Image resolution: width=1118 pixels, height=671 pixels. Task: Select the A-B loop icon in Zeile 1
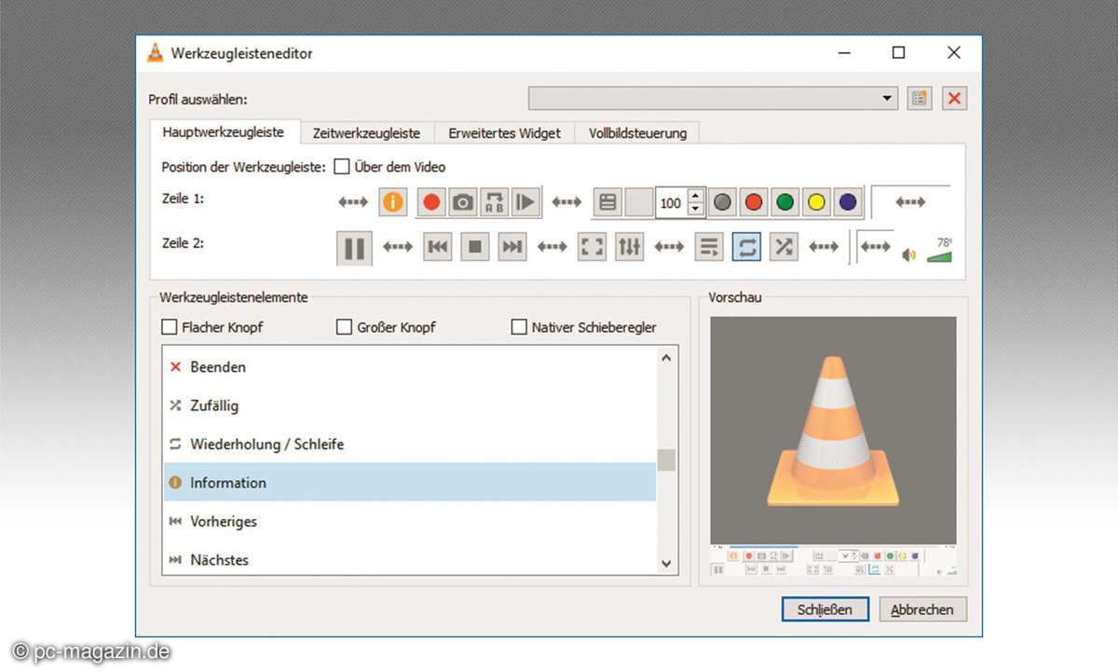pyautogui.click(x=494, y=202)
